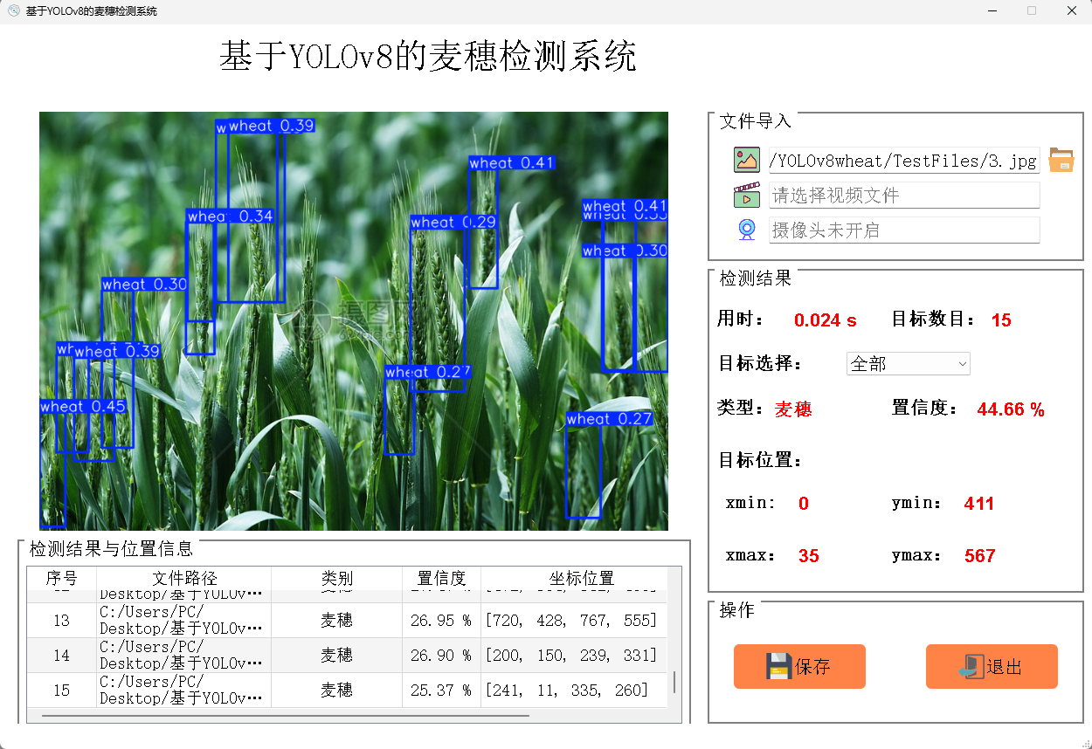Viewport: 1092px width, 749px height.
Task: Click the wheat detection result image
Action: coord(353,321)
